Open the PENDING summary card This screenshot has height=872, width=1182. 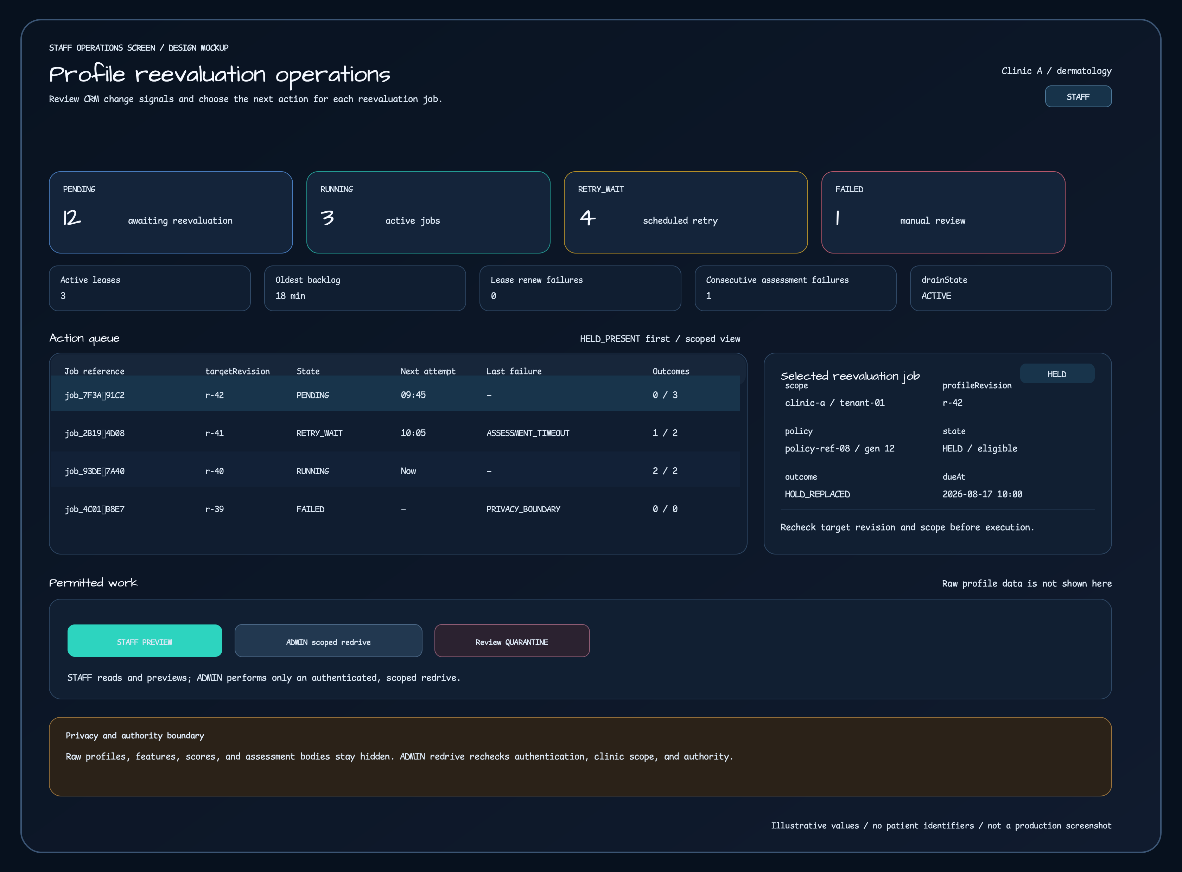(171, 212)
